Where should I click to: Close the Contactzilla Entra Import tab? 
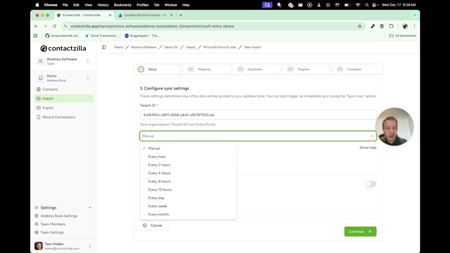[172, 15]
